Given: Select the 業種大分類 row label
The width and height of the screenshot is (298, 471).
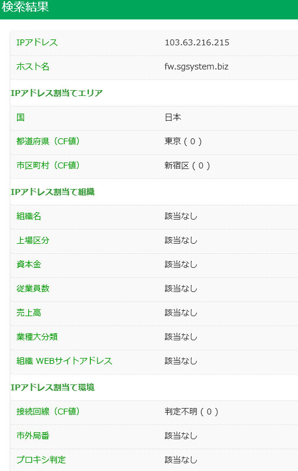Looking at the screenshot, I should [37, 337].
